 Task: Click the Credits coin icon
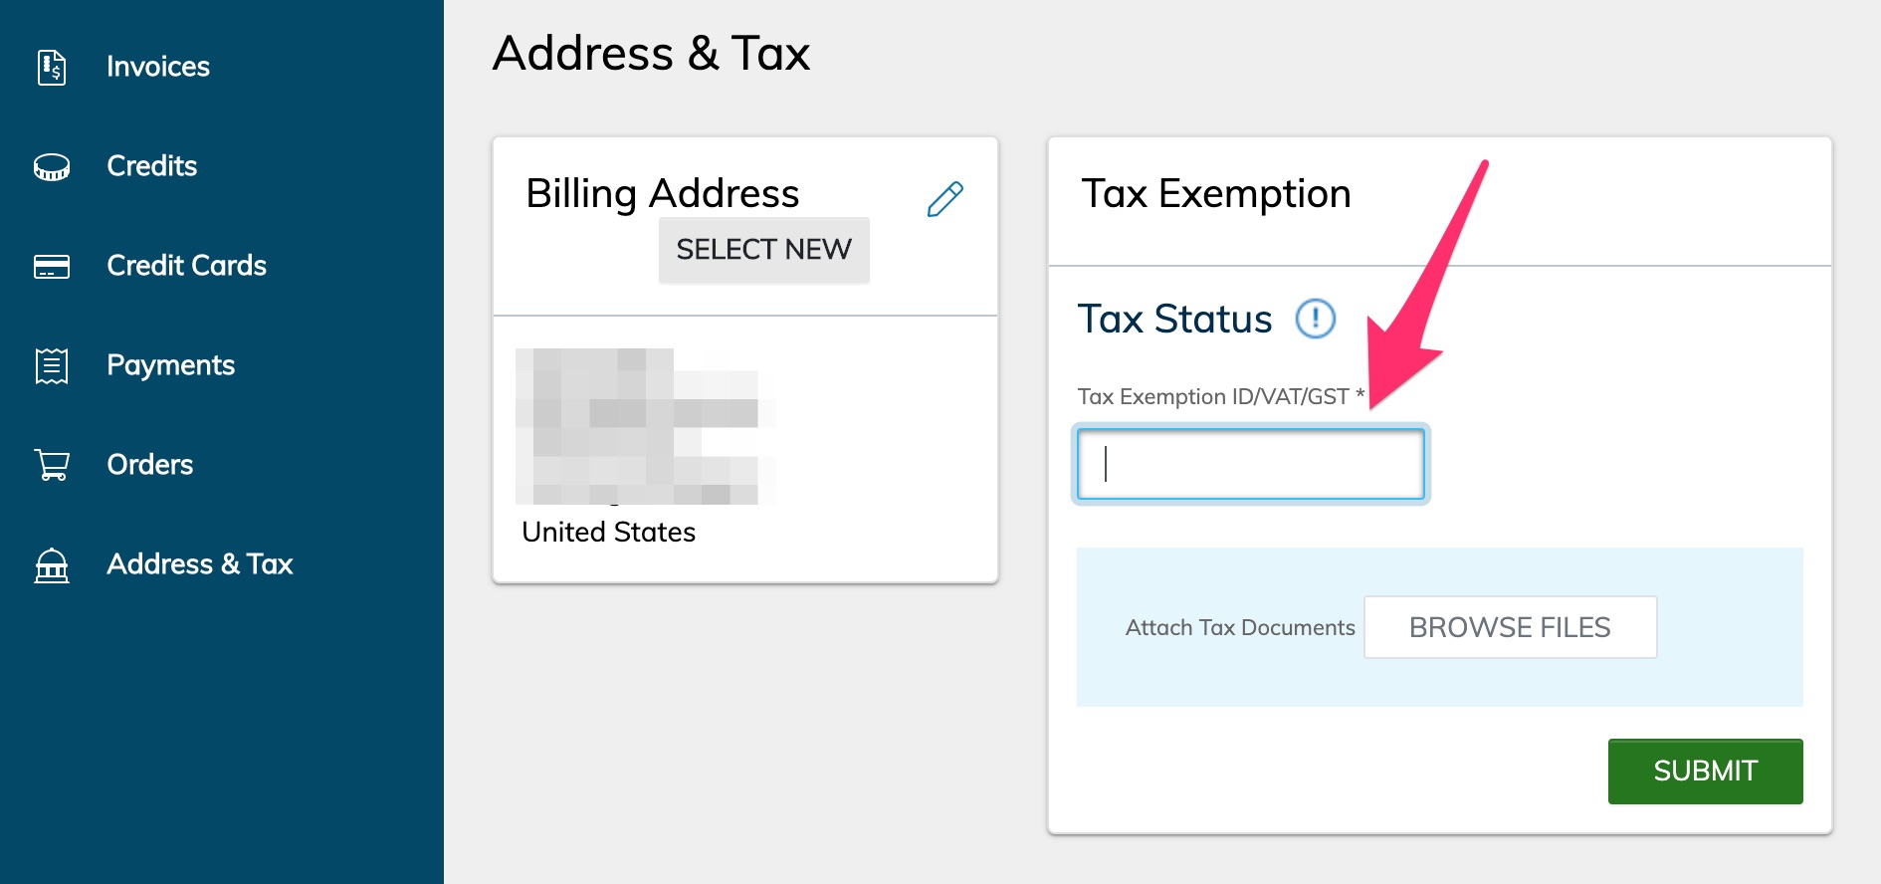pos(52,166)
